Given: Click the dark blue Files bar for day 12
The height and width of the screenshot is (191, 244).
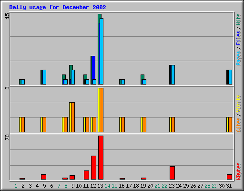Looking at the screenshot, I should tap(93, 68).
